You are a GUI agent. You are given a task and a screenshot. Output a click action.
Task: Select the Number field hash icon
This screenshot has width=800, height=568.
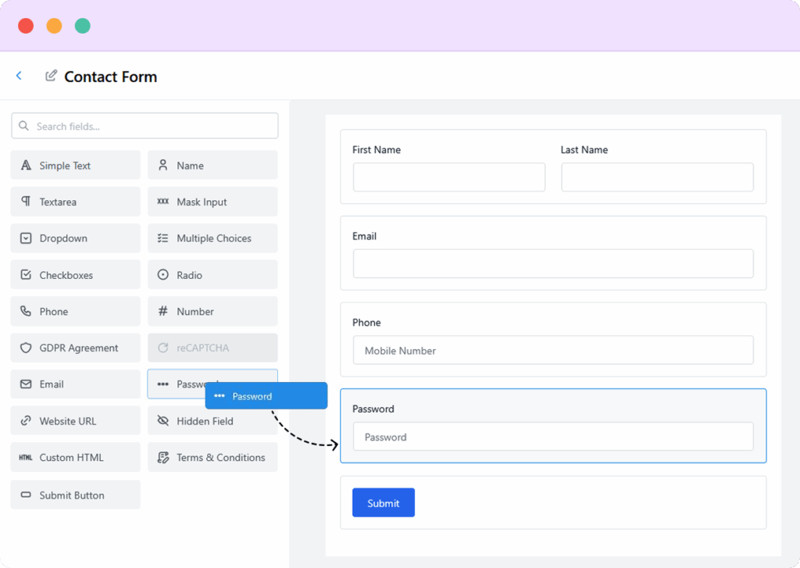pyautogui.click(x=162, y=311)
